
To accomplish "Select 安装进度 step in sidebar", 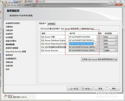I will coord(9,66).
